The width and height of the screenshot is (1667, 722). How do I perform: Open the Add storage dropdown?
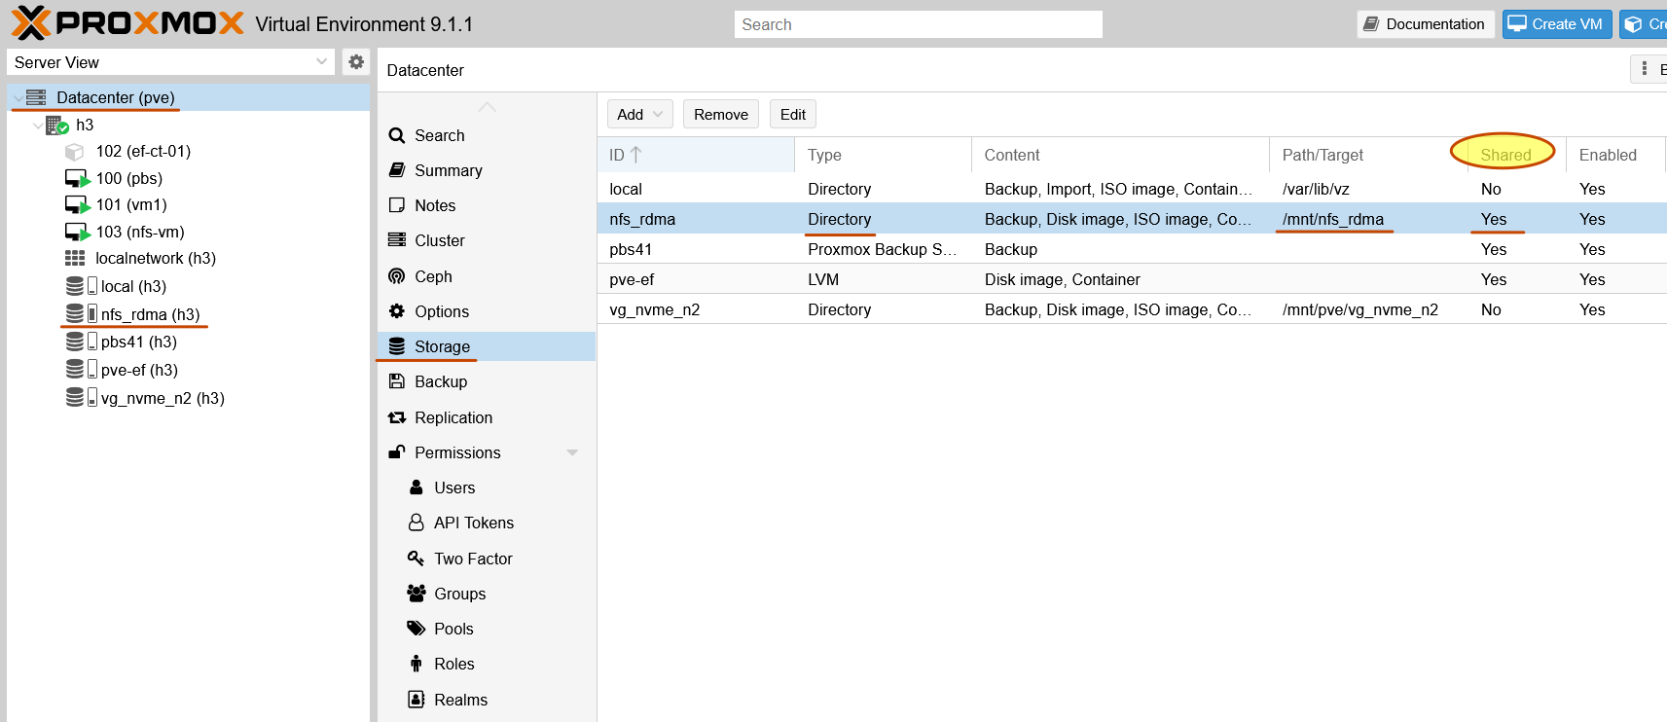point(640,115)
